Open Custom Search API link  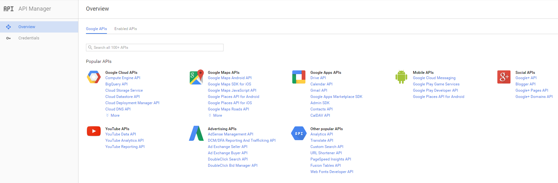(327, 147)
